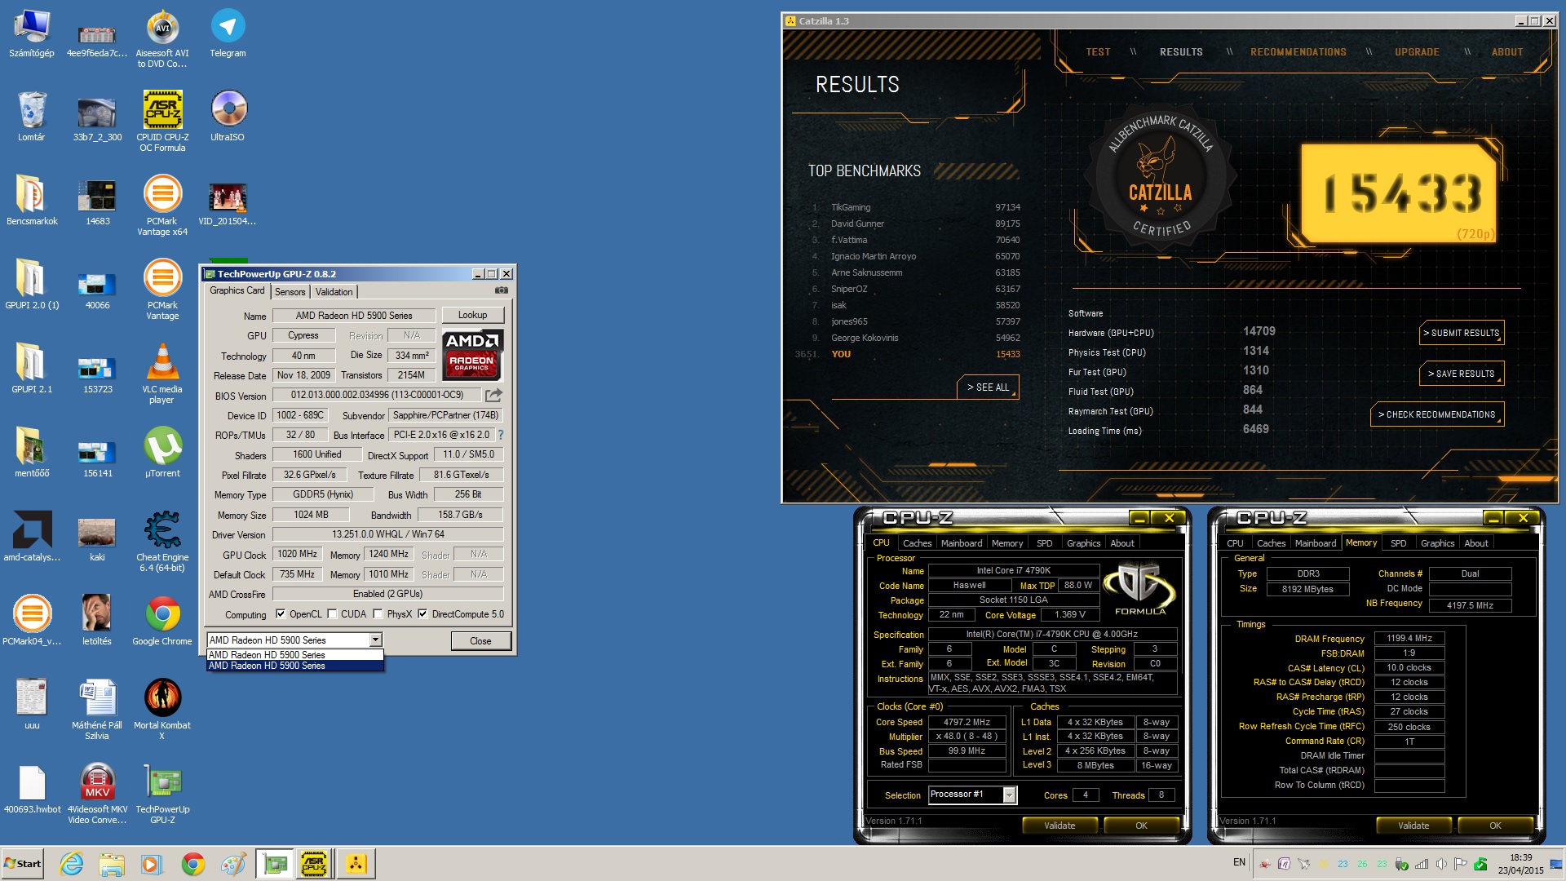Viewport: 1566px width, 881px height.
Task: Click OK in the right CPU-Z memory window
Action: pyautogui.click(x=1495, y=826)
